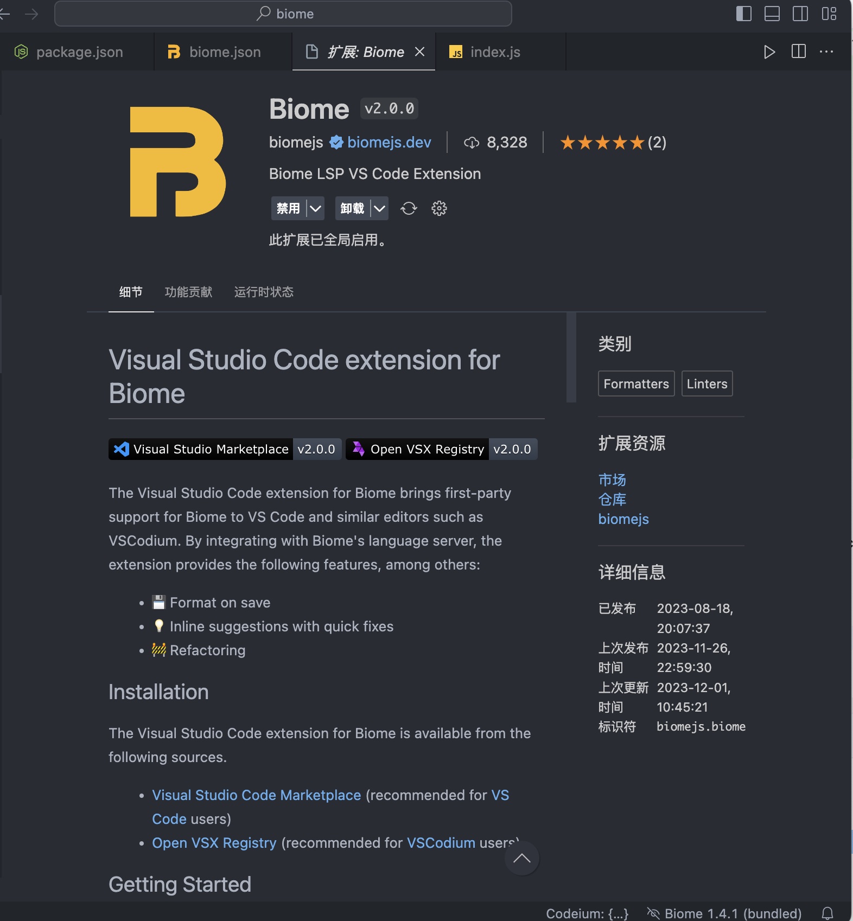Select the 扩展: Biome tab
The image size is (853, 921).
click(x=364, y=52)
